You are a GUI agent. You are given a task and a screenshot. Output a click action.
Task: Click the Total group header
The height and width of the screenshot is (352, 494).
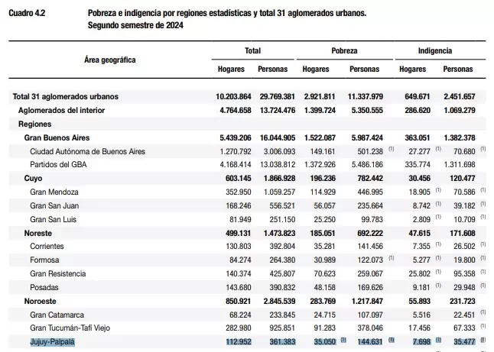point(252,50)
